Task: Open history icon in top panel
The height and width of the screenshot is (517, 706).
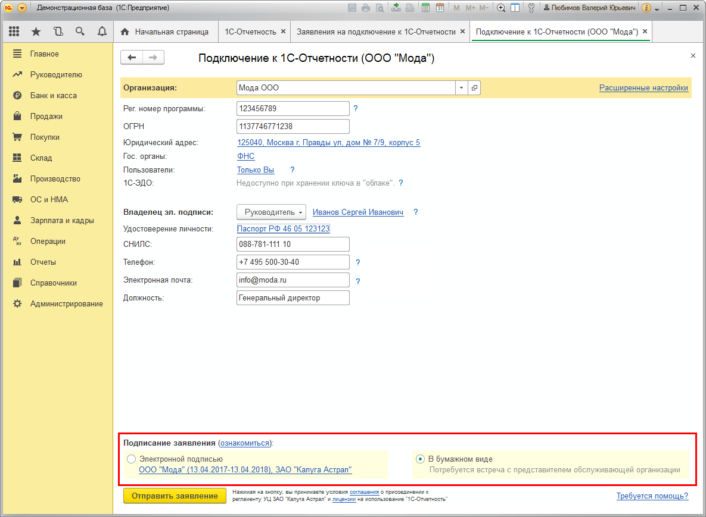Action: (x=58, y=32)
